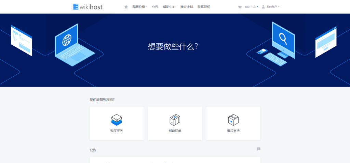Click the 请求支持 card label

pyautogui.click(x=233, y=131)
